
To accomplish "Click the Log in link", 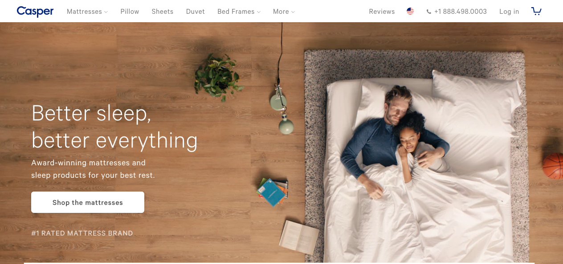I will (509, 12).
